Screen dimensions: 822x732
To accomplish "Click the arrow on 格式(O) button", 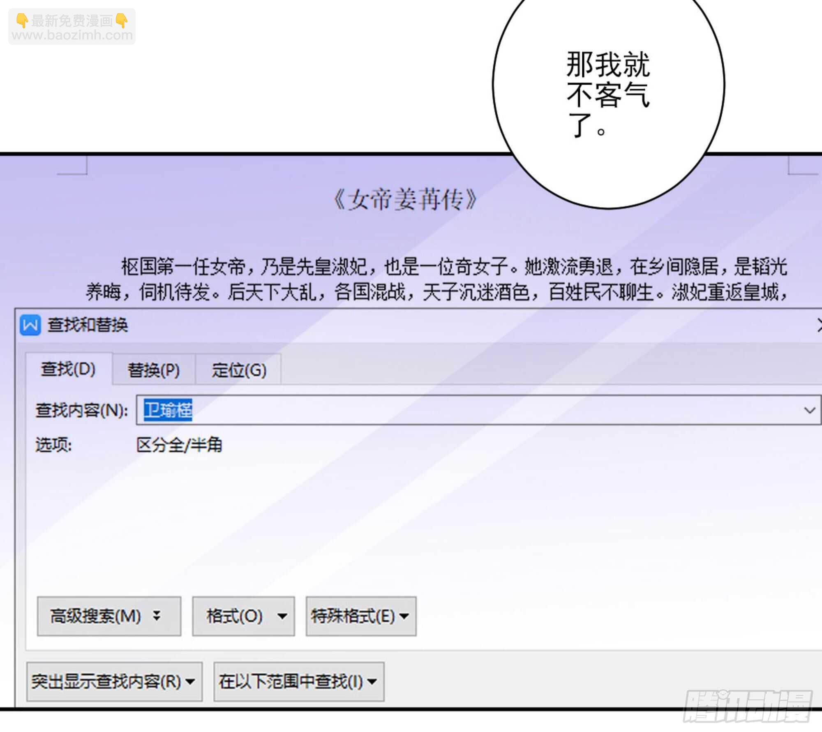I will click(282, 616).
